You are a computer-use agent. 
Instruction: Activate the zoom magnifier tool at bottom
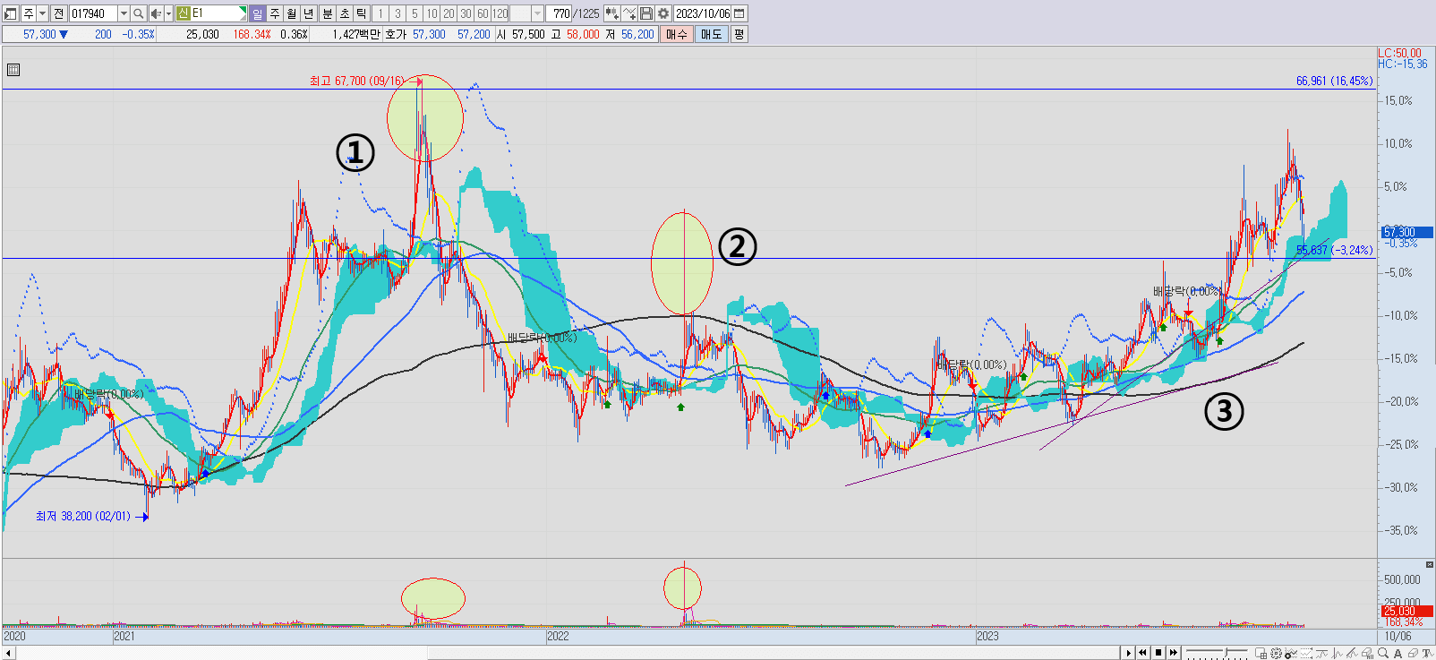1382,653
